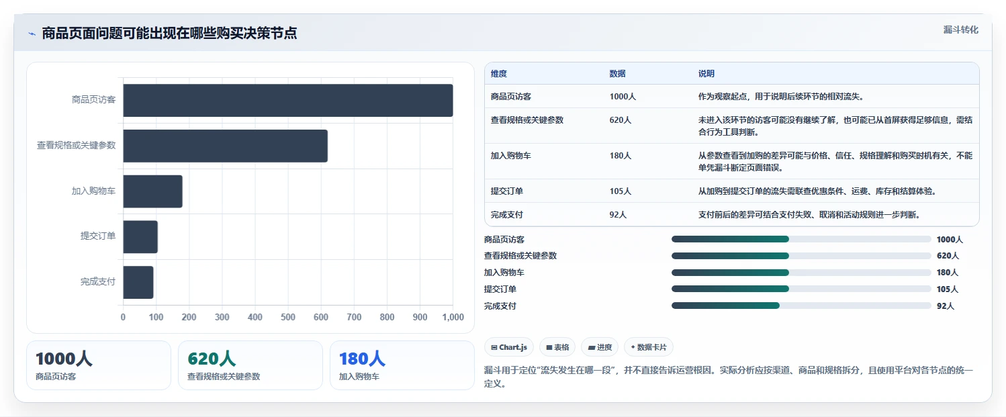Click the 说明 column header
1006x417 pixels.
pos(706,74)
